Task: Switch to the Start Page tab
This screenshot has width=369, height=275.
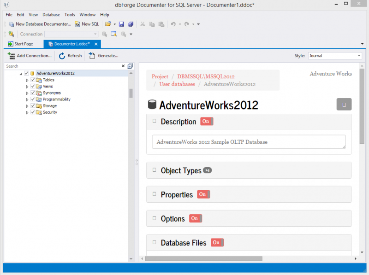Action: click(20, 44)
